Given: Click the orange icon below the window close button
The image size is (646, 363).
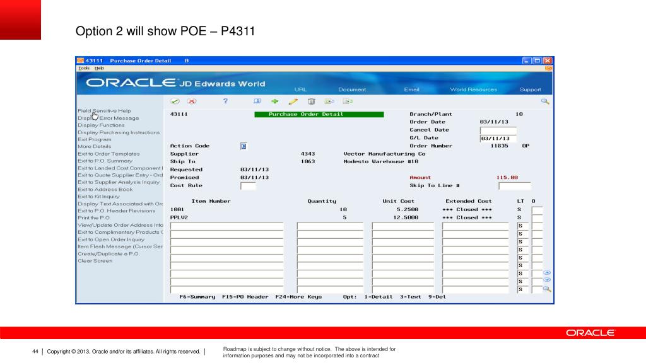Looking at the screenshot, I should [x=548, y=68].
